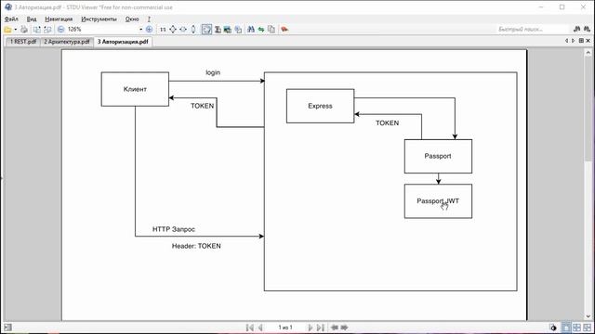Screen dimensions: 595x334
Task: Fit page to height
Action: (x=193, y=29)
